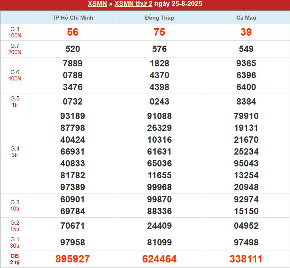The width and height of the screenshot is (290, 268).
Task: Click the G.4 number 66931
Action: 73,152
